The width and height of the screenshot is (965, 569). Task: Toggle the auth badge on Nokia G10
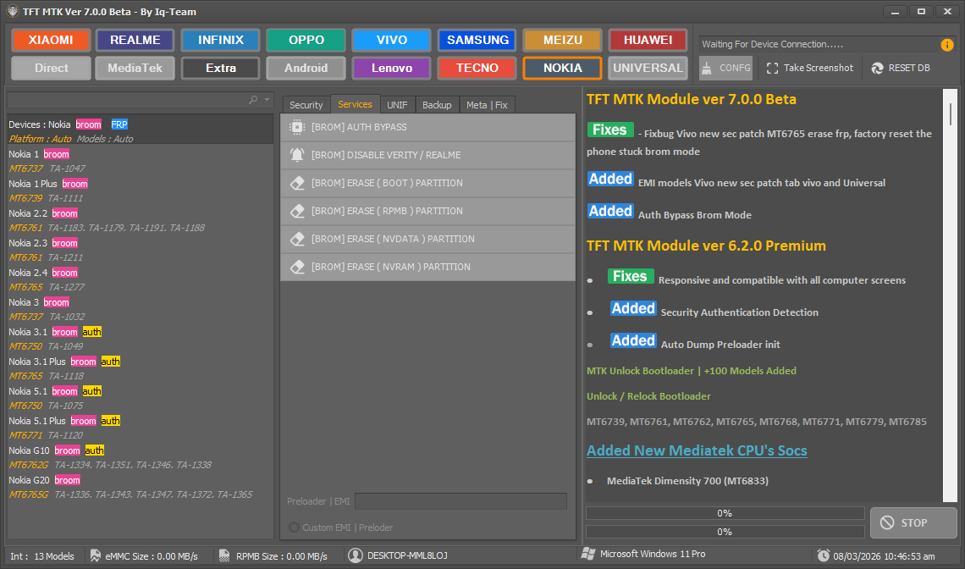[x=94, y=450]
